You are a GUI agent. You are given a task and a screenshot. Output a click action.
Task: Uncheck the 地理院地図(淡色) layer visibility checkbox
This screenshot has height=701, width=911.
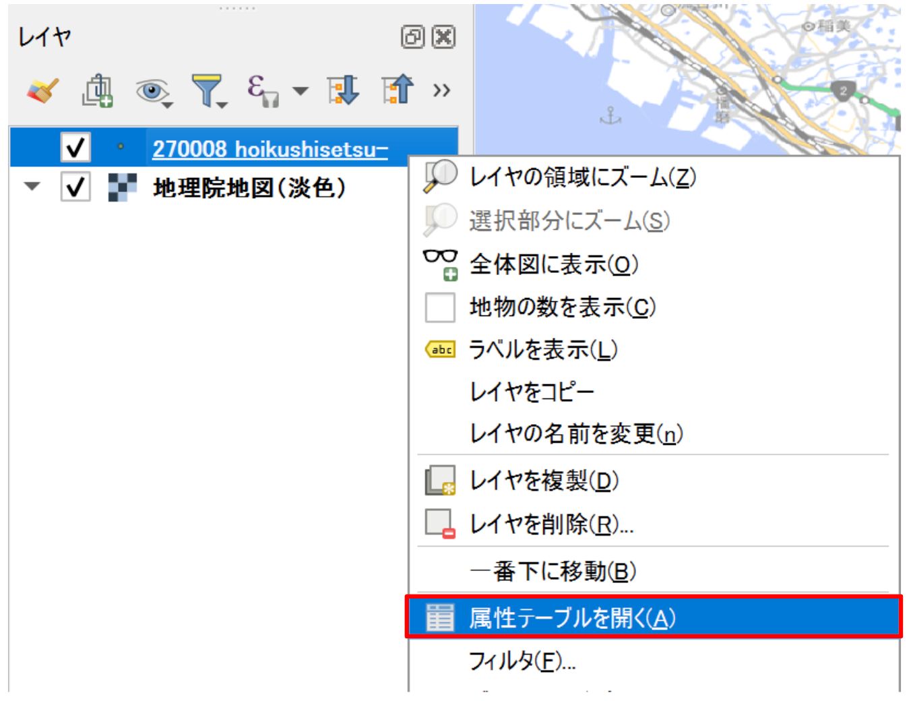(75, 187)
